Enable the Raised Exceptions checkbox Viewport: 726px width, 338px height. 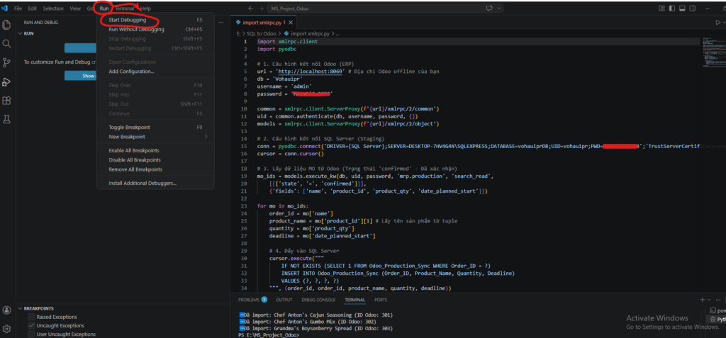(x=31, y=317)
